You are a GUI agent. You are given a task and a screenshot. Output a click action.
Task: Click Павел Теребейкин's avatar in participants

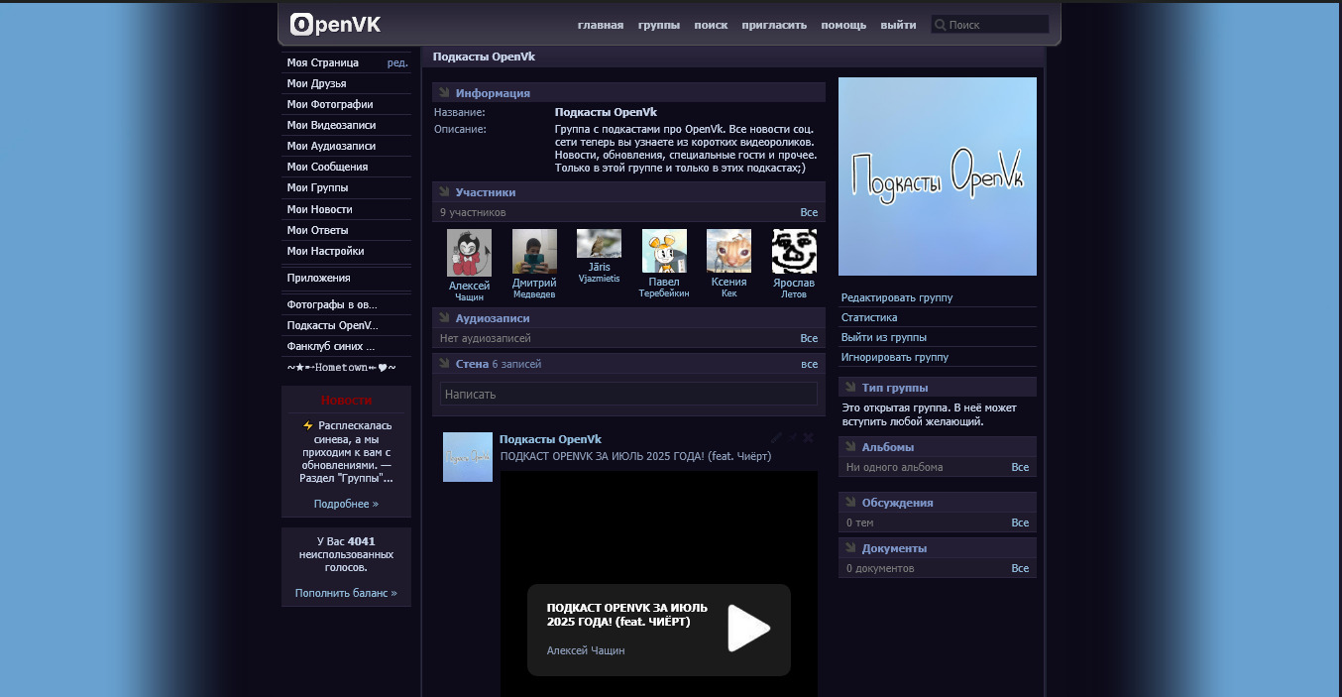point(664,252)
